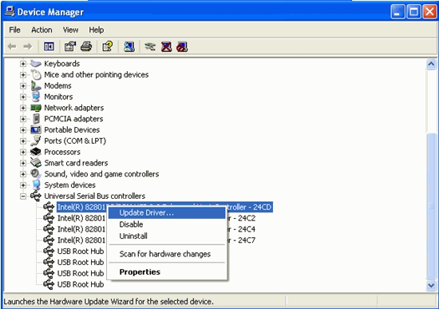Screen dimensions: 439x309
Task: Open the Help menu
Action: [x=97, y=30]
